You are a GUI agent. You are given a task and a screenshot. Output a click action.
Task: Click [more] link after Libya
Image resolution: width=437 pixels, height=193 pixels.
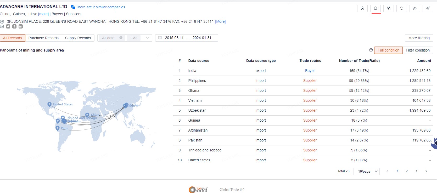point(43,14)
